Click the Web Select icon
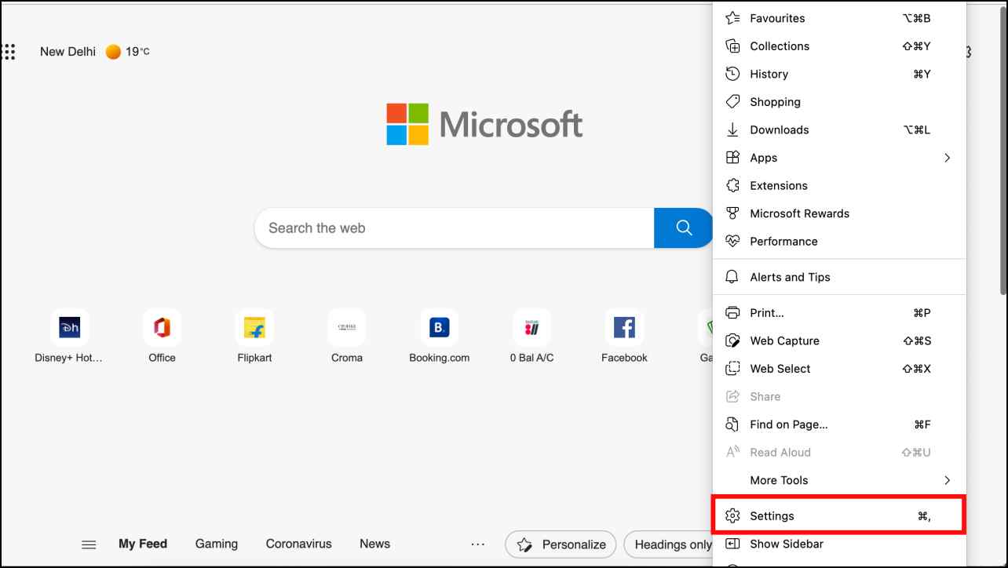 [732, 369]
